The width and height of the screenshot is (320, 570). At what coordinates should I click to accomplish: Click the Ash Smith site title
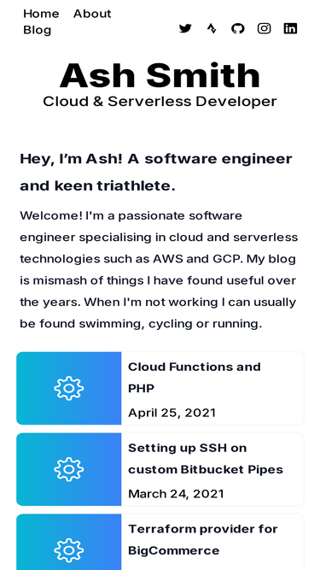click(x=160, y=75)
